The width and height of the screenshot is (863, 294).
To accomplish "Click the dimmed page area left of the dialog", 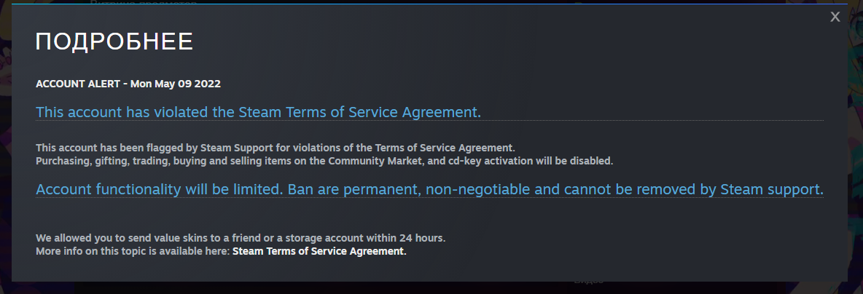I will [5, 146].
